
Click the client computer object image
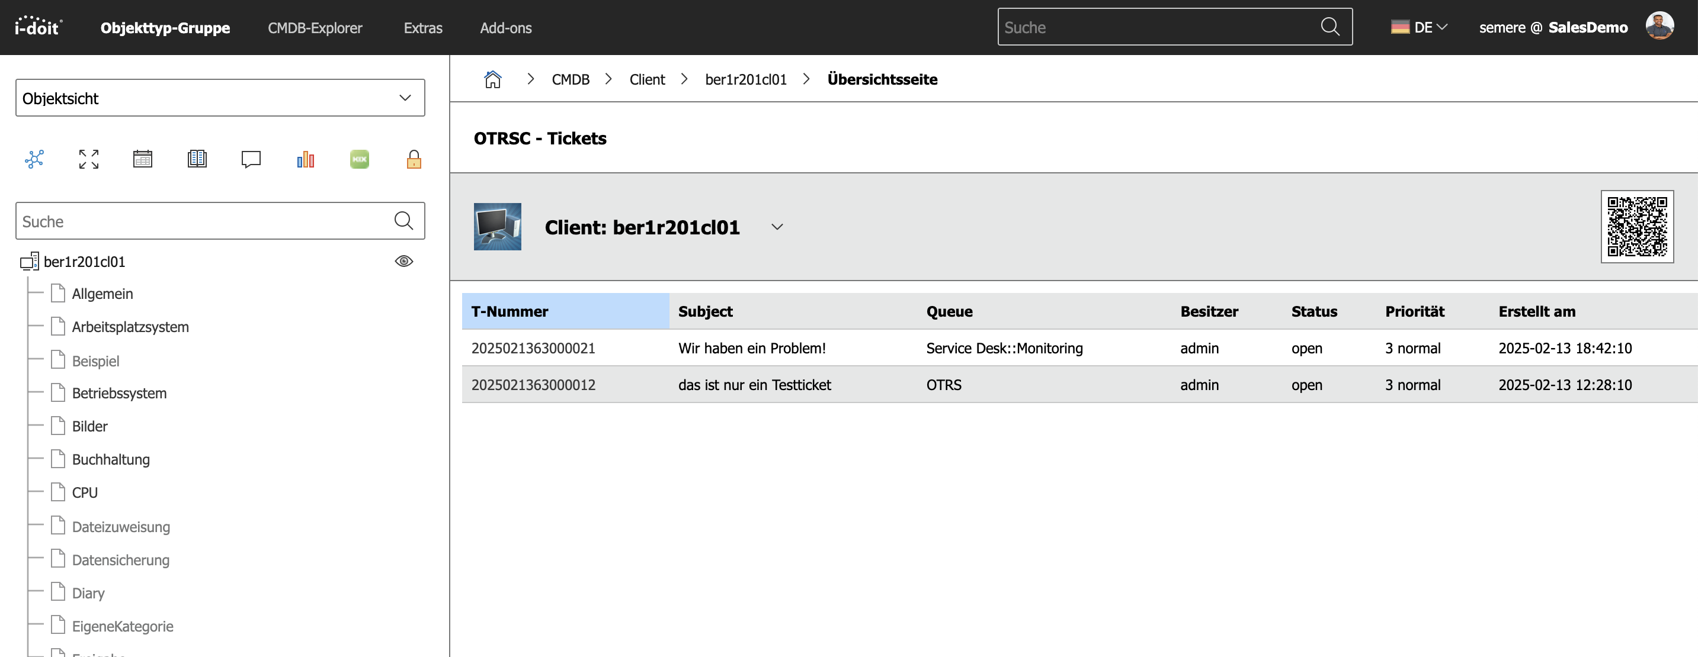tap(497, 227)
